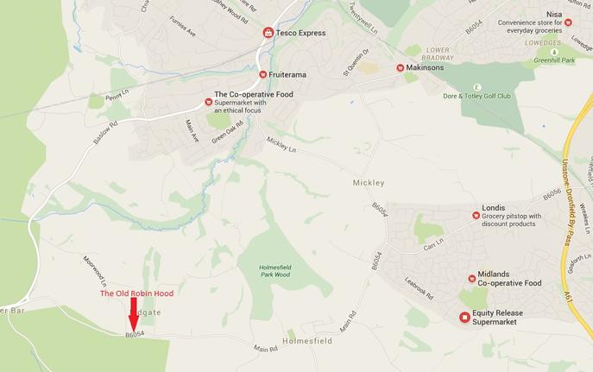
Task: Click the Tesco Express text label
Action: (x=300, y=33)
